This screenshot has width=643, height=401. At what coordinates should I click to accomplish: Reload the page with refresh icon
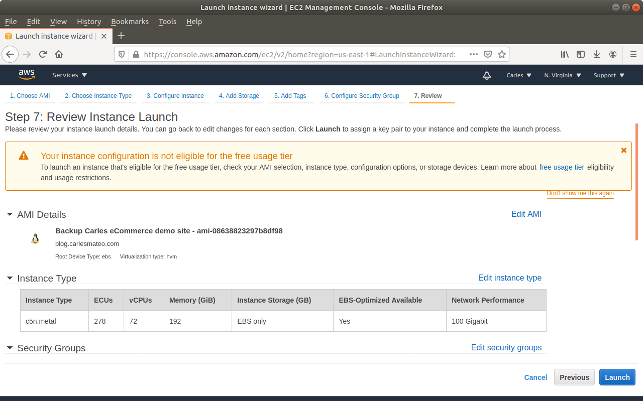click(x=43, y=54)
